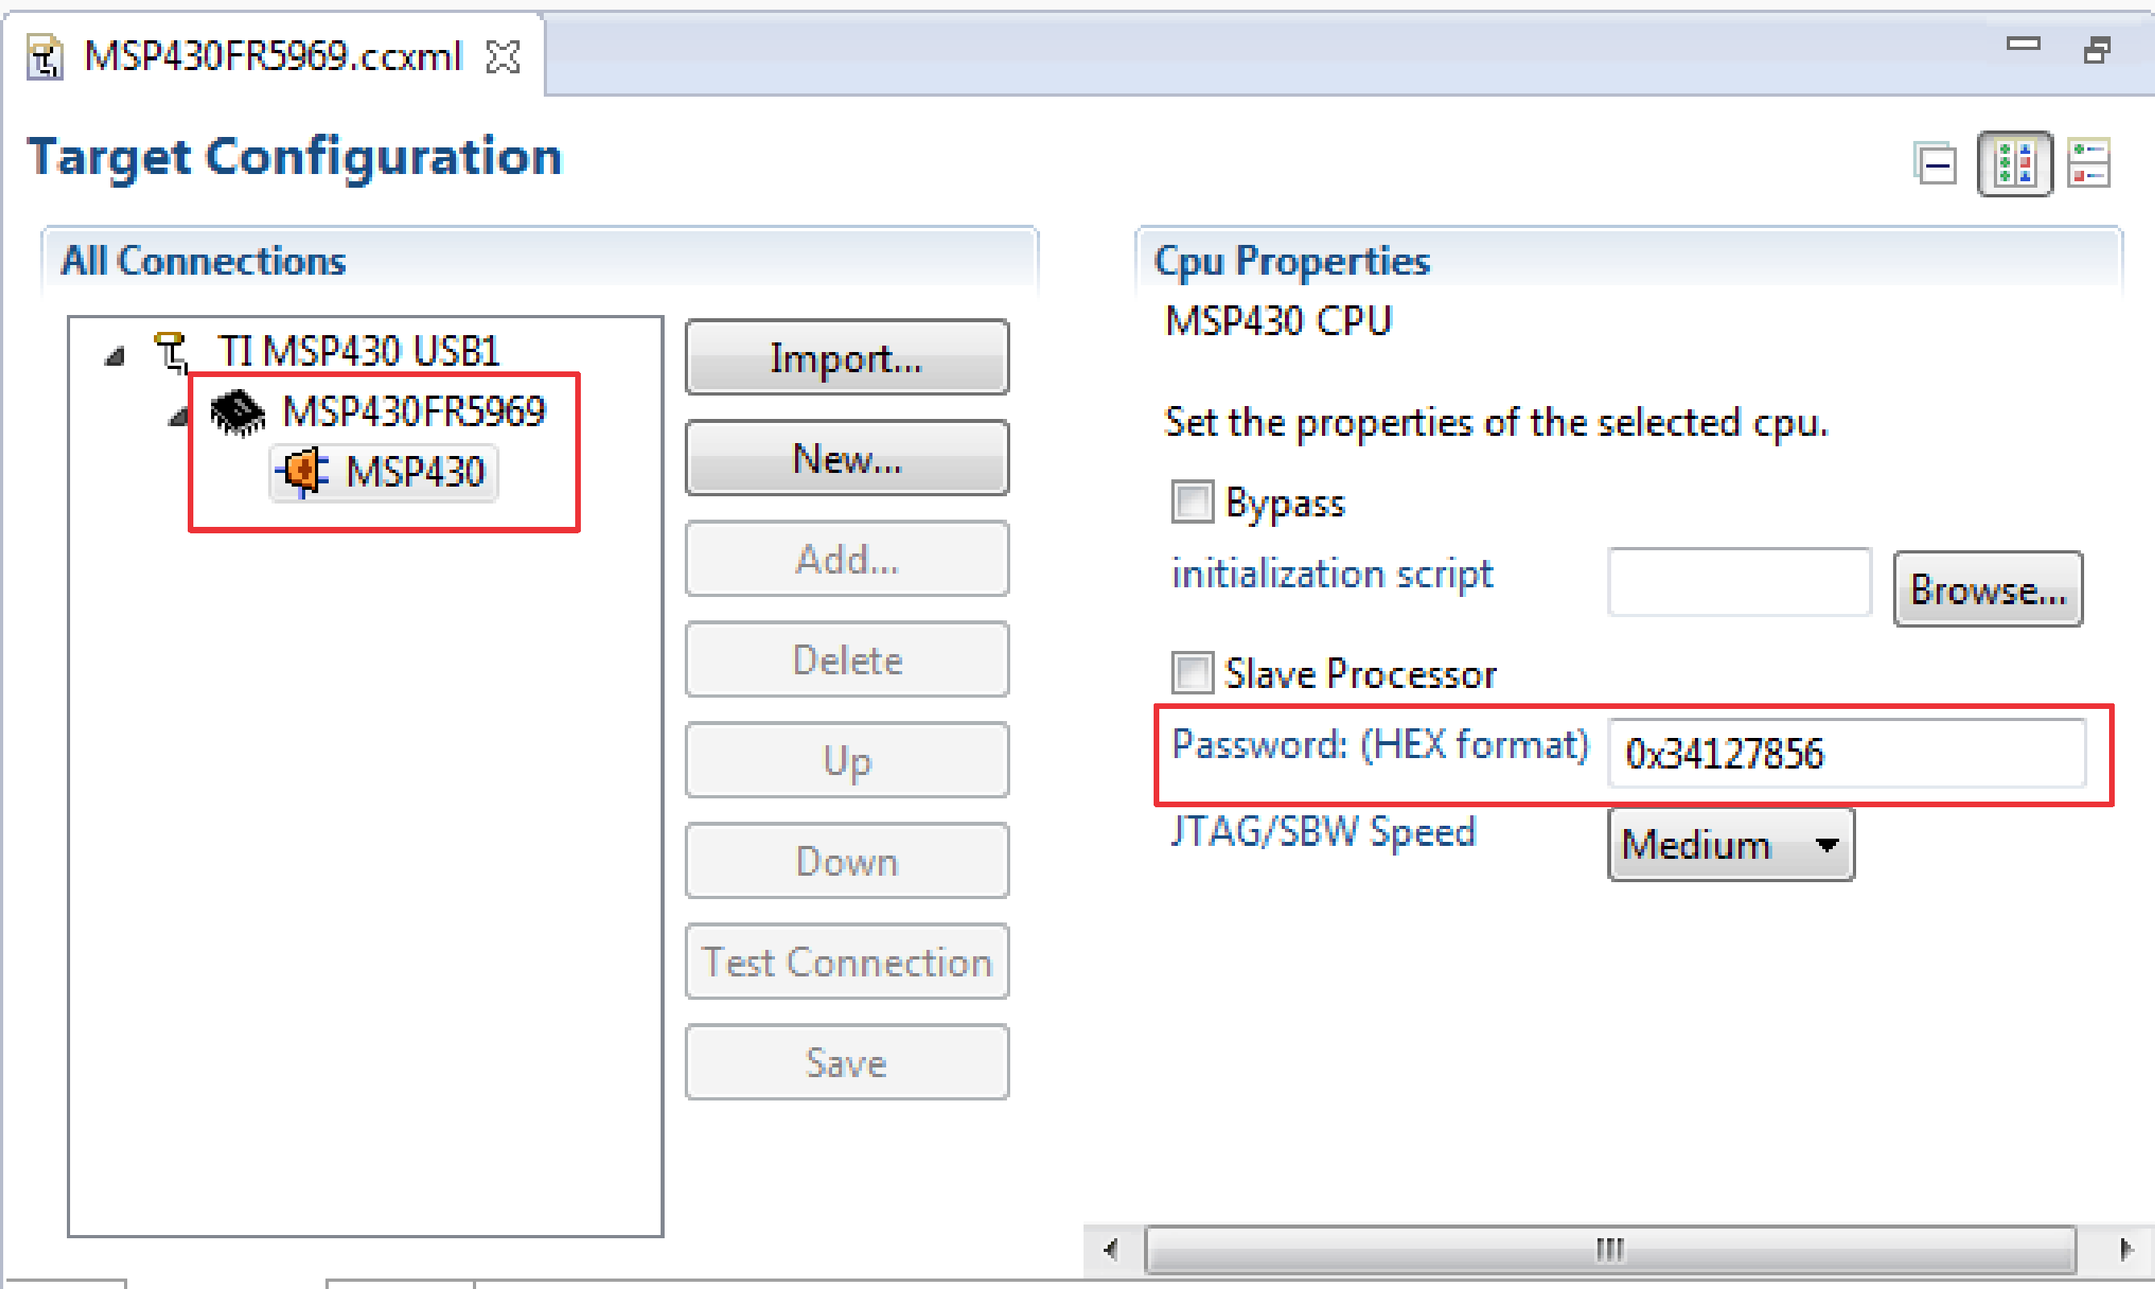Viewport: 2155px width, 1289px height.
Task: Click the collapse sections icon above Cpu Properties
Action: coord(1935,164)
